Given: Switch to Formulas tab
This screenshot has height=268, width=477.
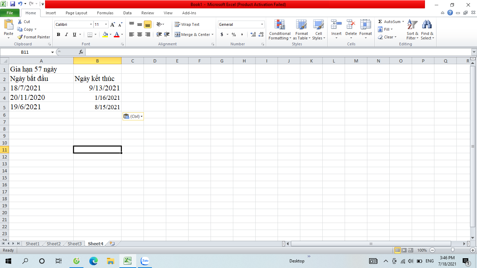Looking at the screenshot, I should pyautogui.click(x=105, y=13).
